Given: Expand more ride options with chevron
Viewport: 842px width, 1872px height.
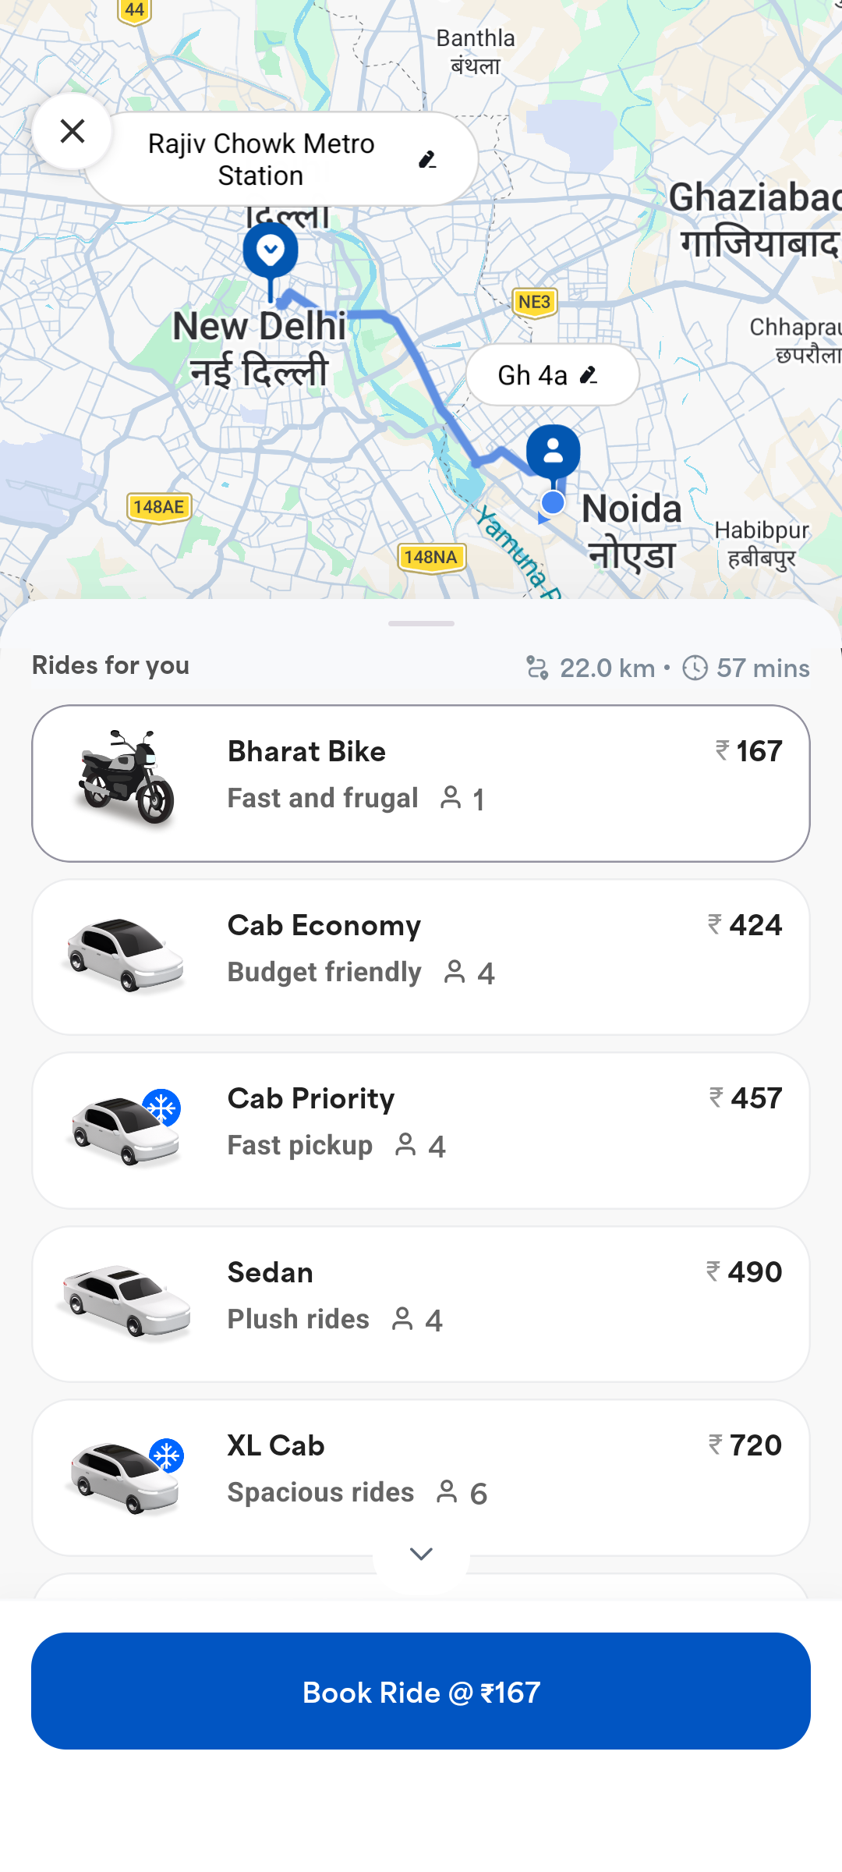Looking at the screenshot, I should (x=421, y=1554).
